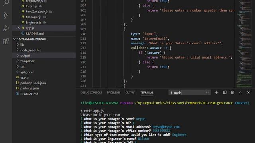This screenshot has height=143, width=255.
Task: Click 'validate: answer' on line 213
Action: click(146, 48)
